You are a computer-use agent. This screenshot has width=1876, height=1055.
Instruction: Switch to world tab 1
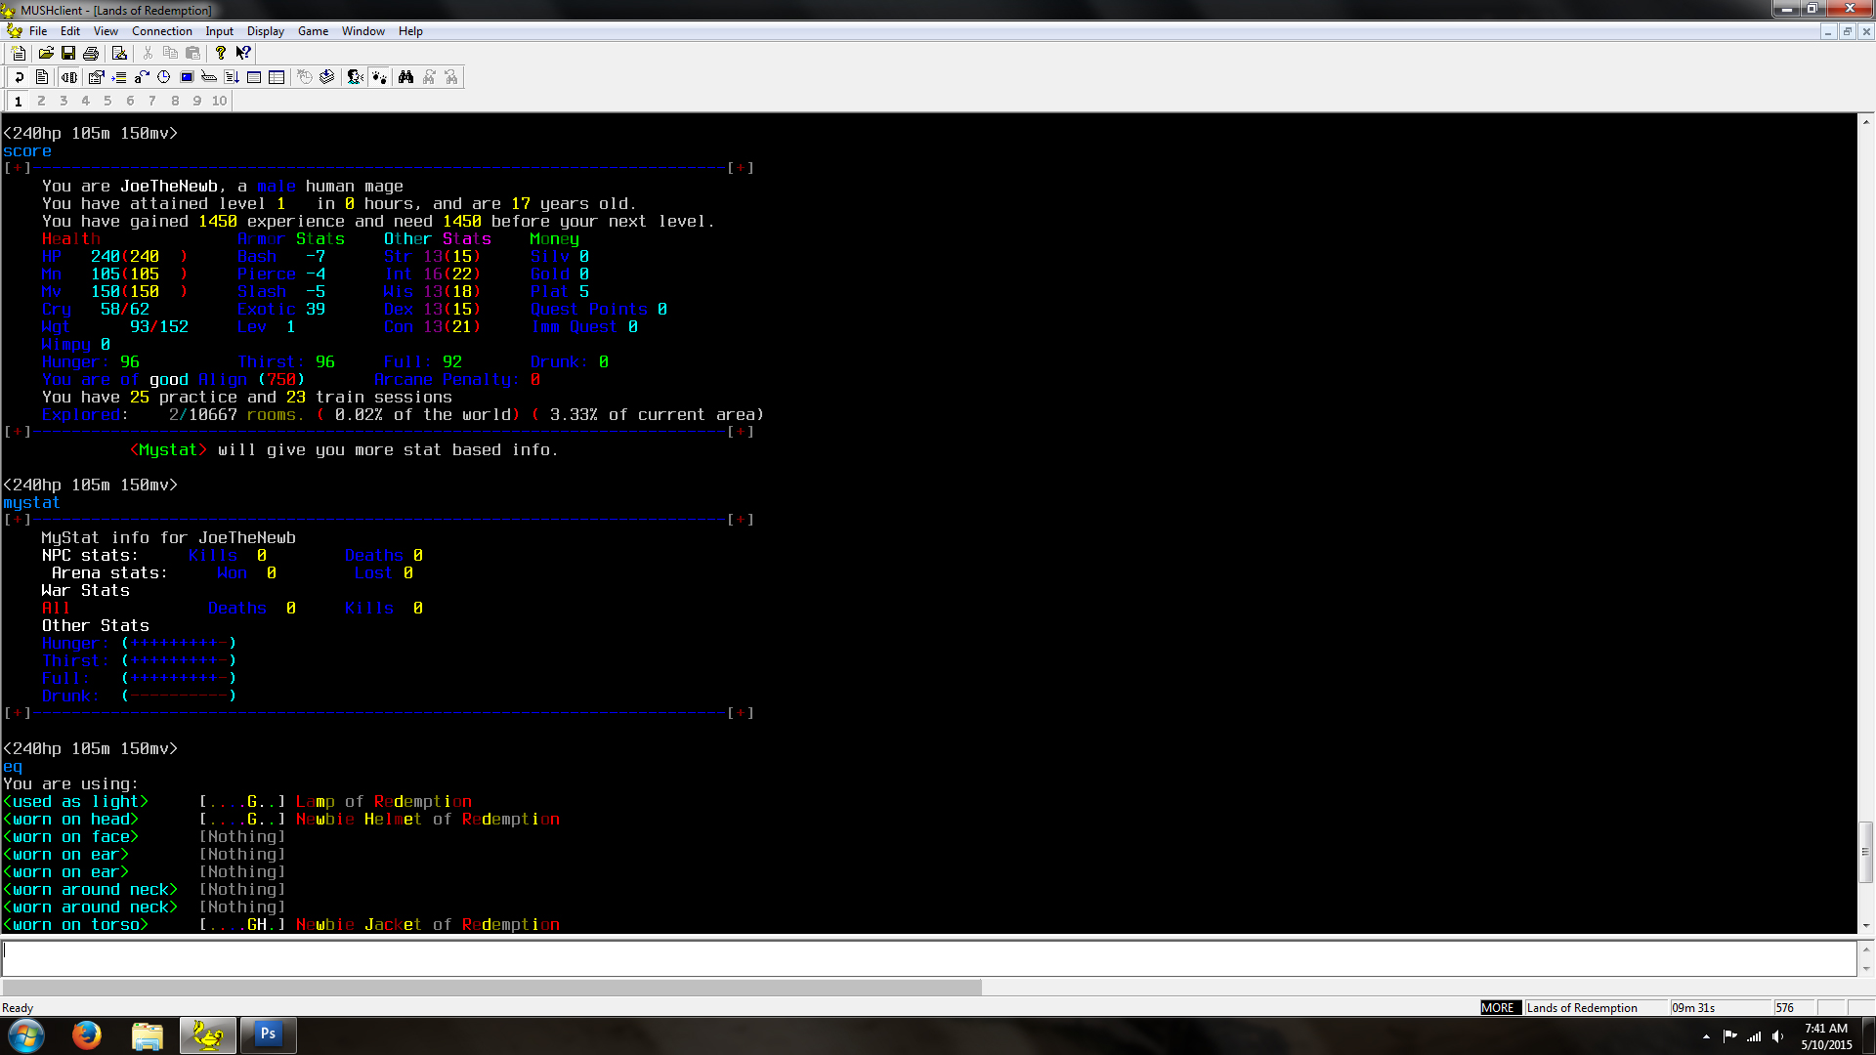(x=18, y=101)
